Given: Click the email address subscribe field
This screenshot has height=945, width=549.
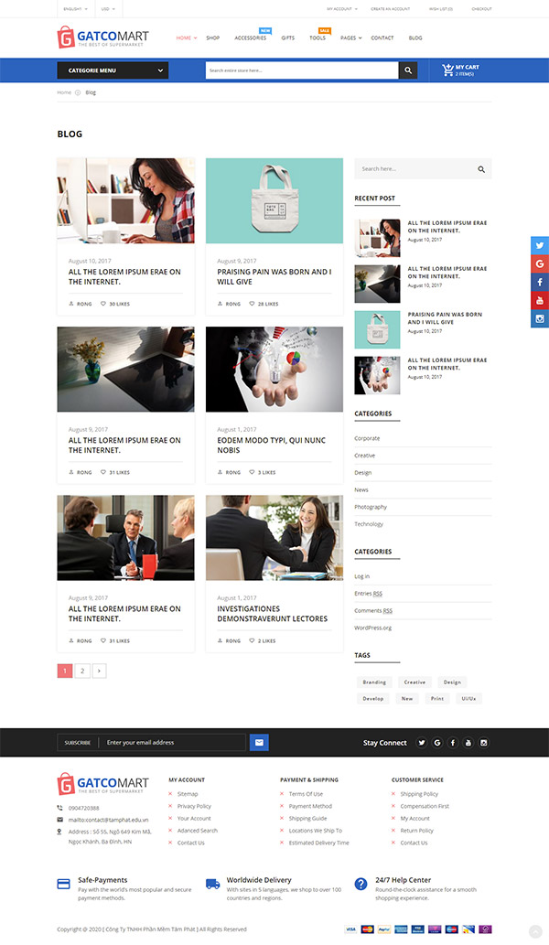Looking at the screenshot, I should [x=174, y=742].
